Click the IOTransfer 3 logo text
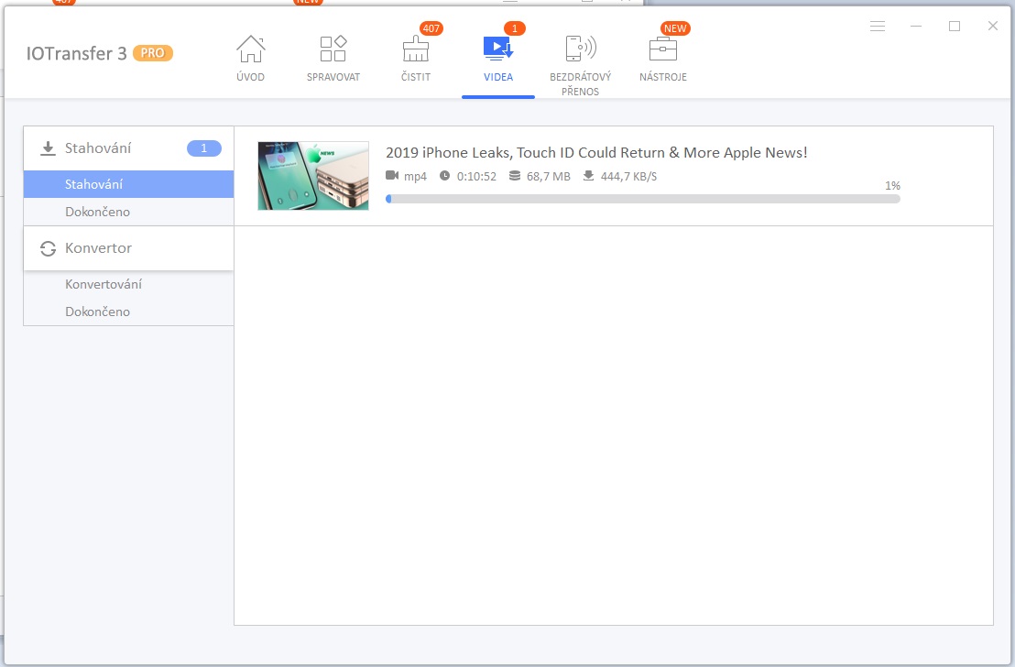 tap(76, 53)
